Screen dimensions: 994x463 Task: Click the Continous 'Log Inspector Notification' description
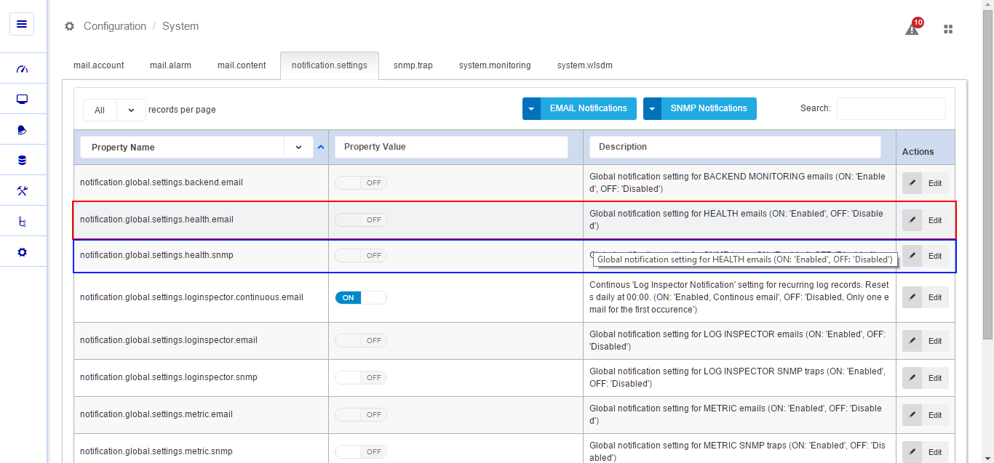tap(739, 297)
